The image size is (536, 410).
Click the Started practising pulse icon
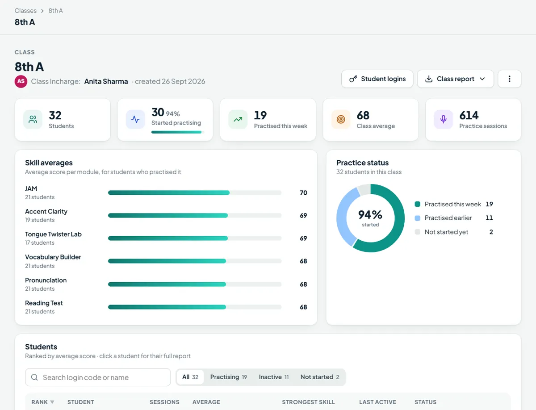coord(135,120)
